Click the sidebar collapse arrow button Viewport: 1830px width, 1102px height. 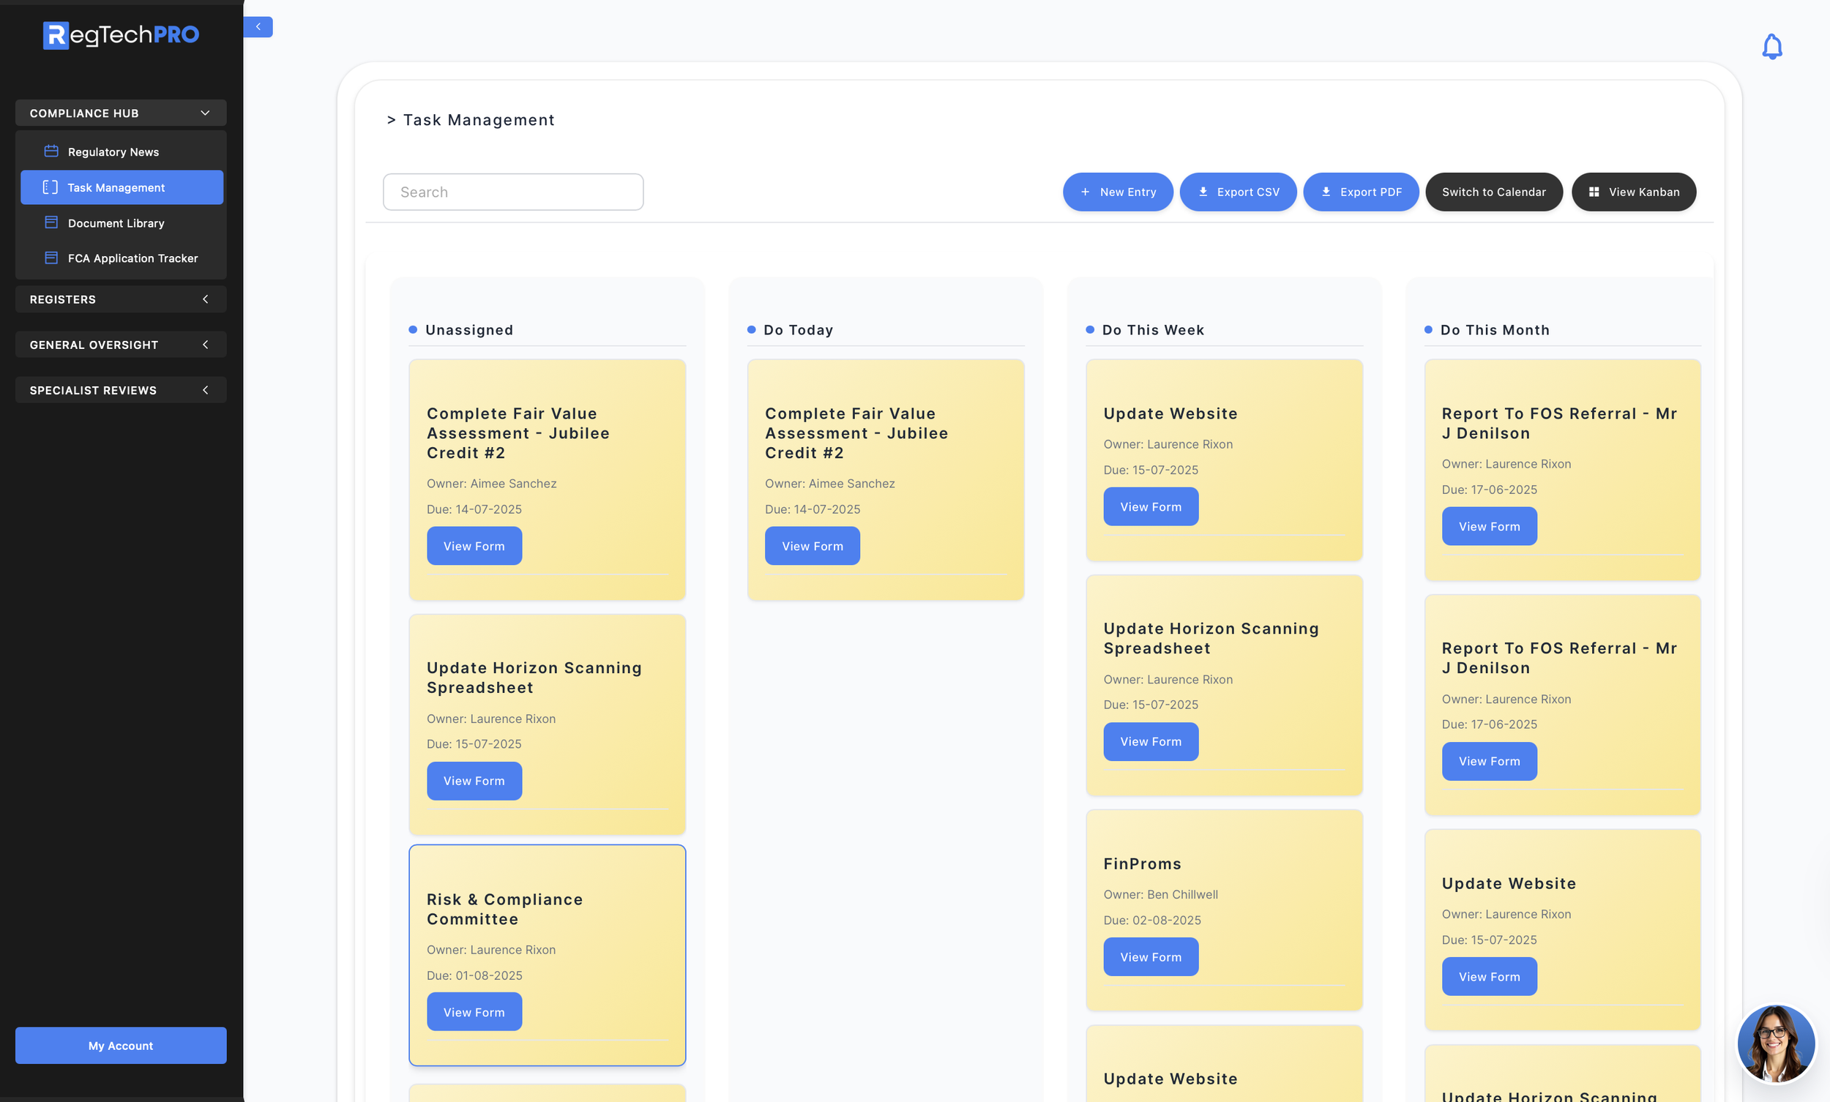(258, 27)
